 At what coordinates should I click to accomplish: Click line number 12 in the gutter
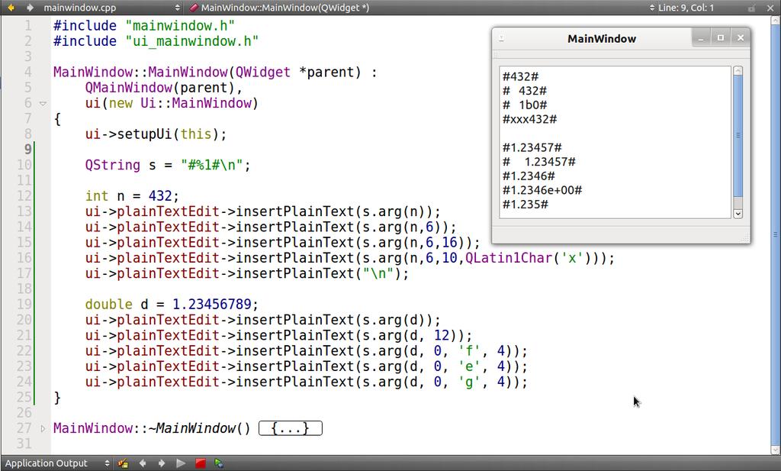[x=24, y=196]
